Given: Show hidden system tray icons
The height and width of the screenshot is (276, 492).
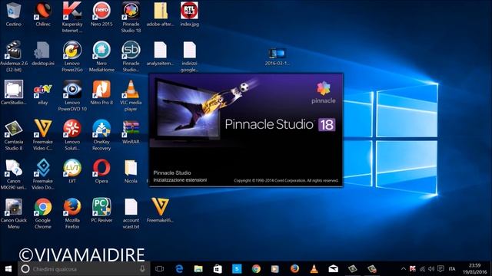Looking at the screenshot, I should coord(404,269).
